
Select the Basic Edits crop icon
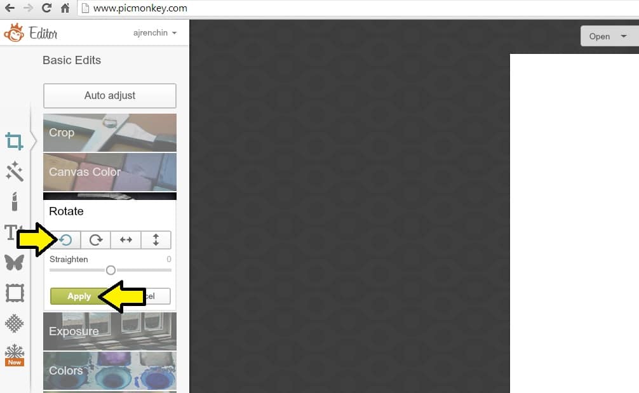(14, 141)
